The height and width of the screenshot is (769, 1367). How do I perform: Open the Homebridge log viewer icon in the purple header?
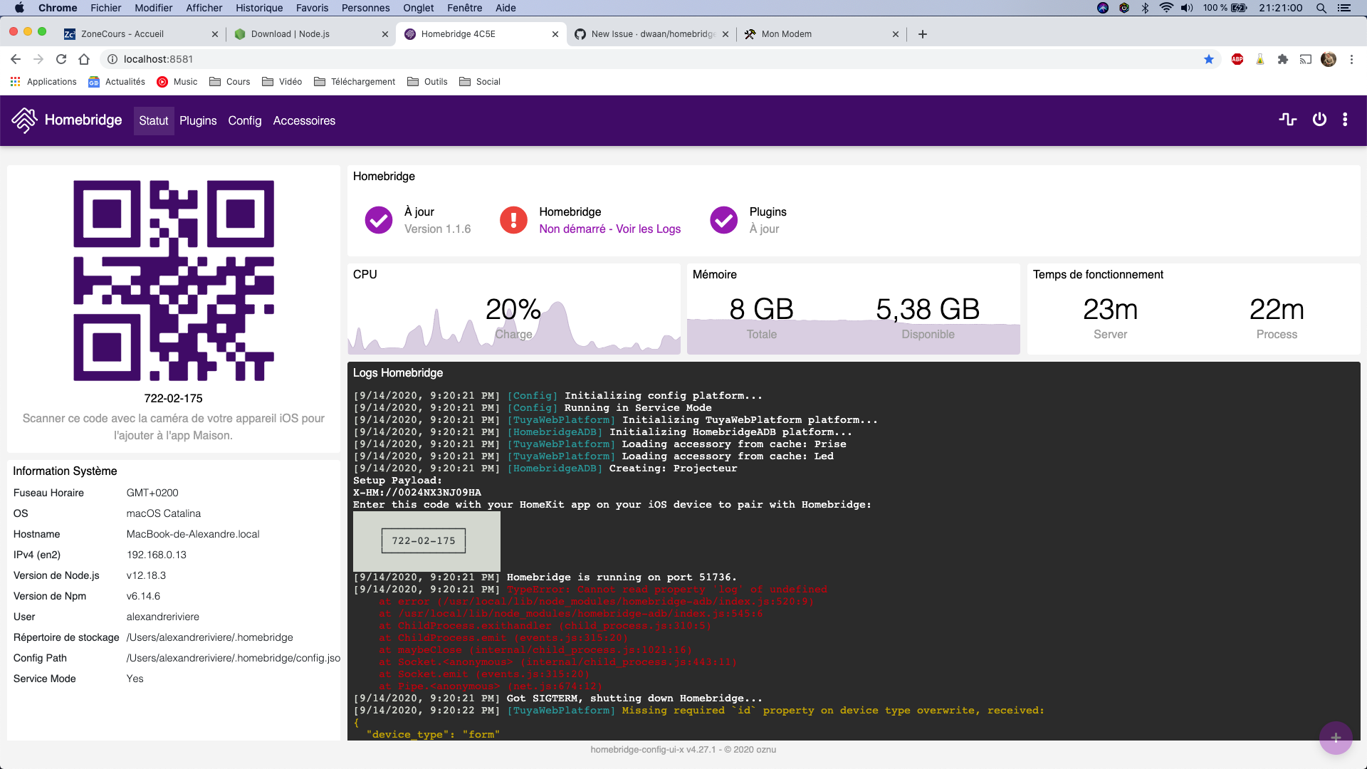tap(1287, 120)
